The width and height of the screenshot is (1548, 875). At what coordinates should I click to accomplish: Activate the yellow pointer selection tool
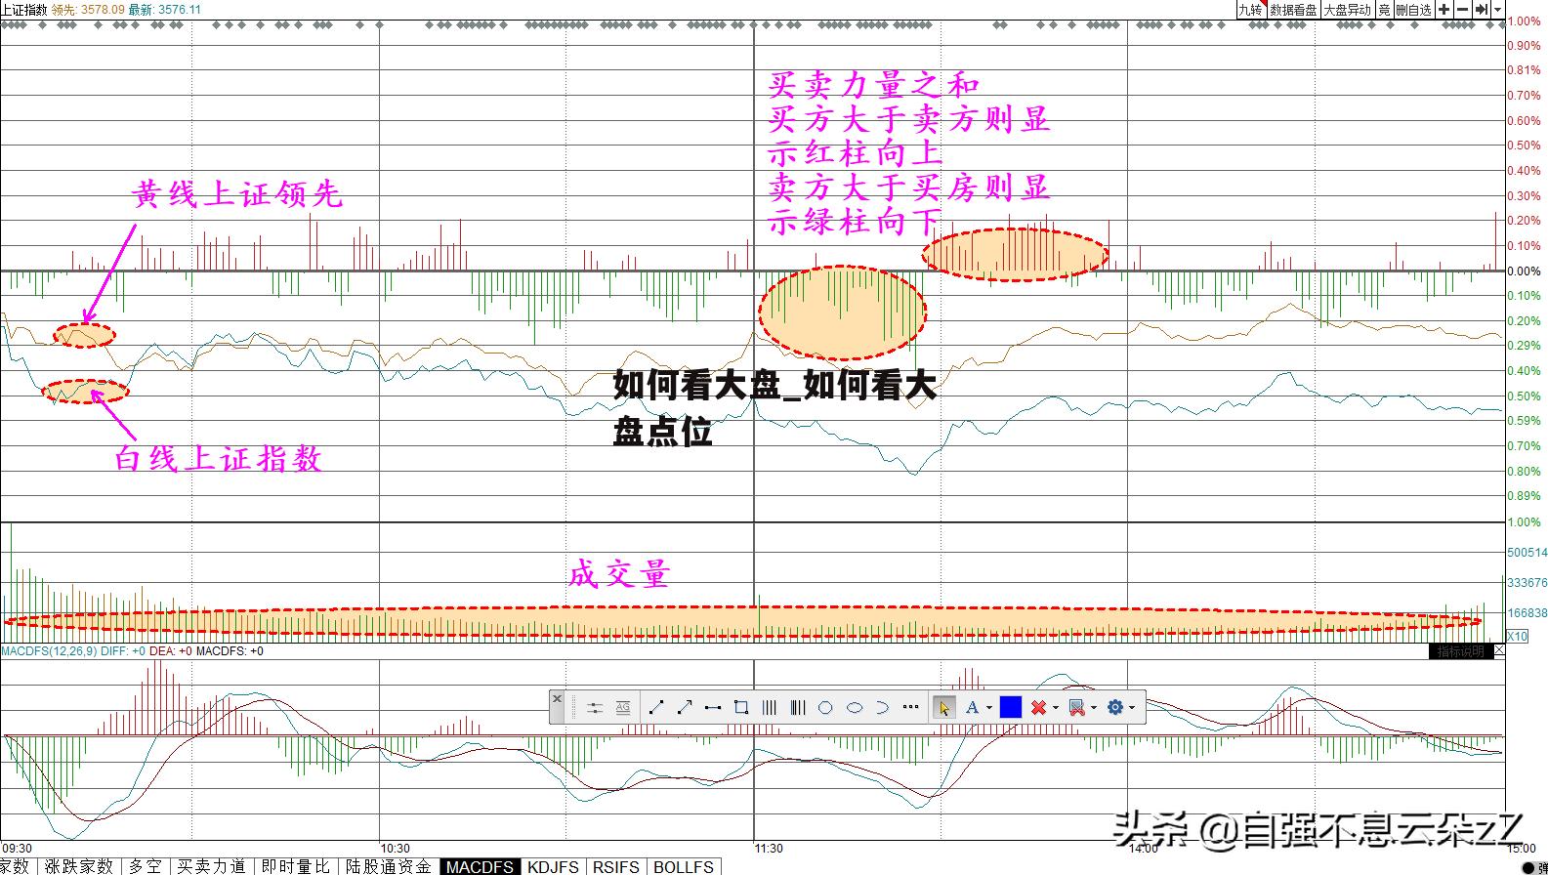point(943,707)
